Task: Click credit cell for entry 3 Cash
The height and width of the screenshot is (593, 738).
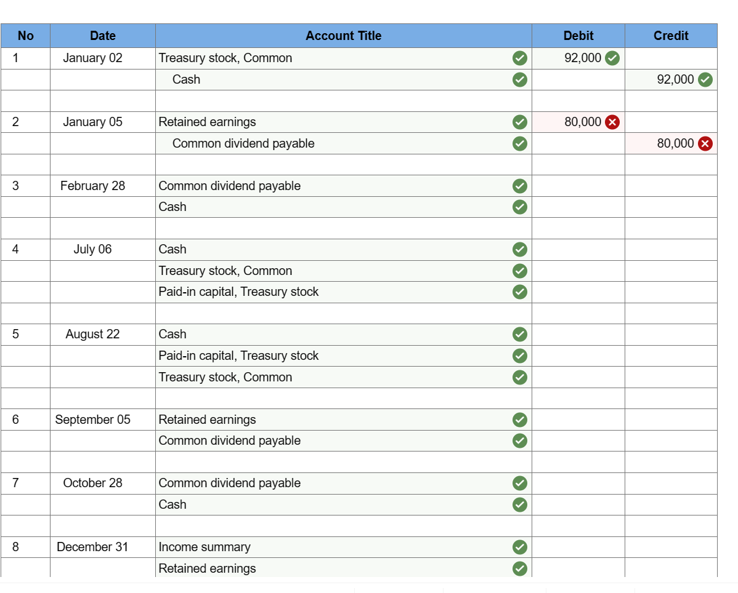Action: point(671,207)
